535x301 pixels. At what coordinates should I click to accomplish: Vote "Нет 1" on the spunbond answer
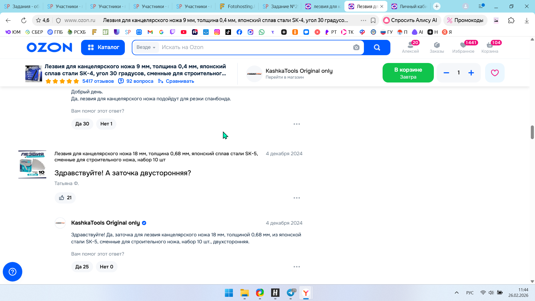106,124
